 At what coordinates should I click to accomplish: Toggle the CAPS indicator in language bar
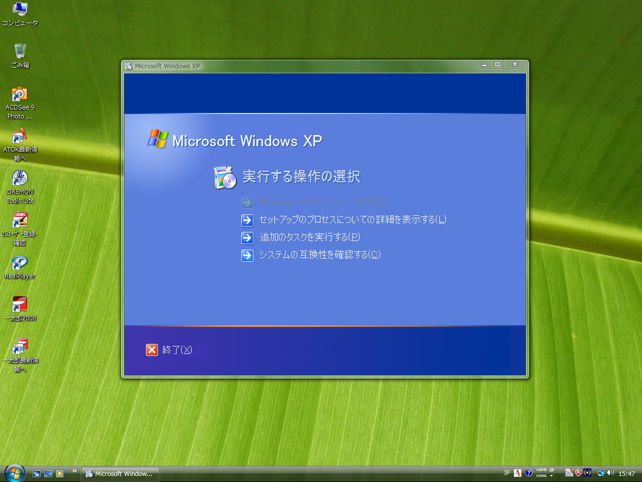[541, 470]
